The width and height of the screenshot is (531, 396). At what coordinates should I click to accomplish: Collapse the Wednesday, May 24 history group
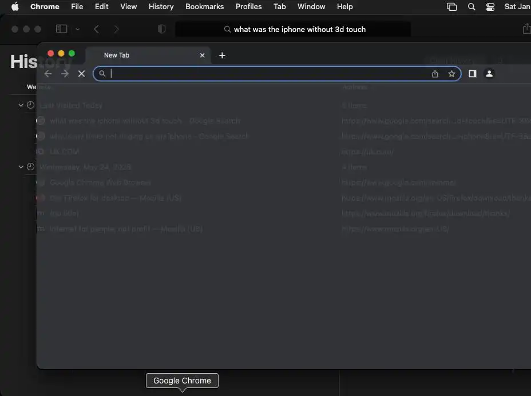pos(21,167)
